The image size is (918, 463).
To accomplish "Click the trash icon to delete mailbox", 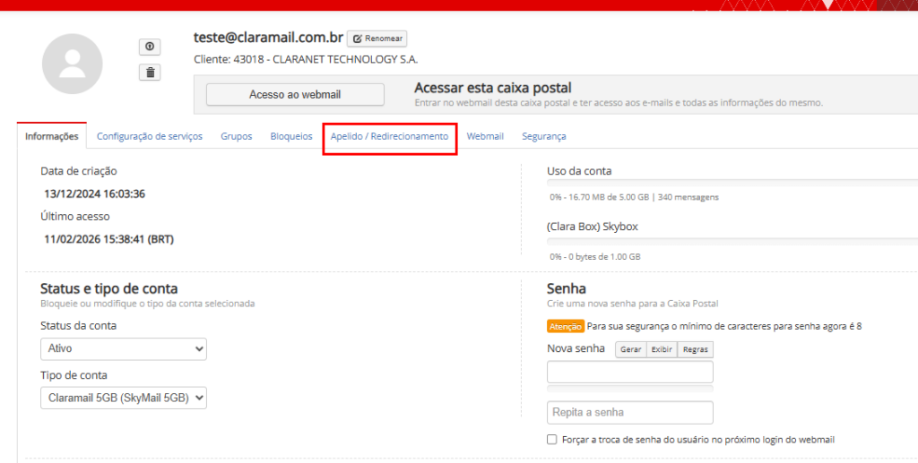I will (150, 73).
